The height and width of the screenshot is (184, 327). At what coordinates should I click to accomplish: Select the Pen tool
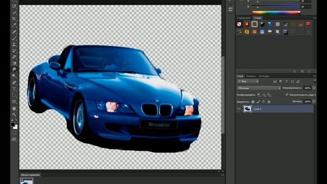14,82
